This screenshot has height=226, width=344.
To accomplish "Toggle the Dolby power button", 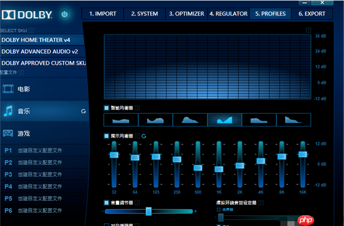I will pos(64,14).
